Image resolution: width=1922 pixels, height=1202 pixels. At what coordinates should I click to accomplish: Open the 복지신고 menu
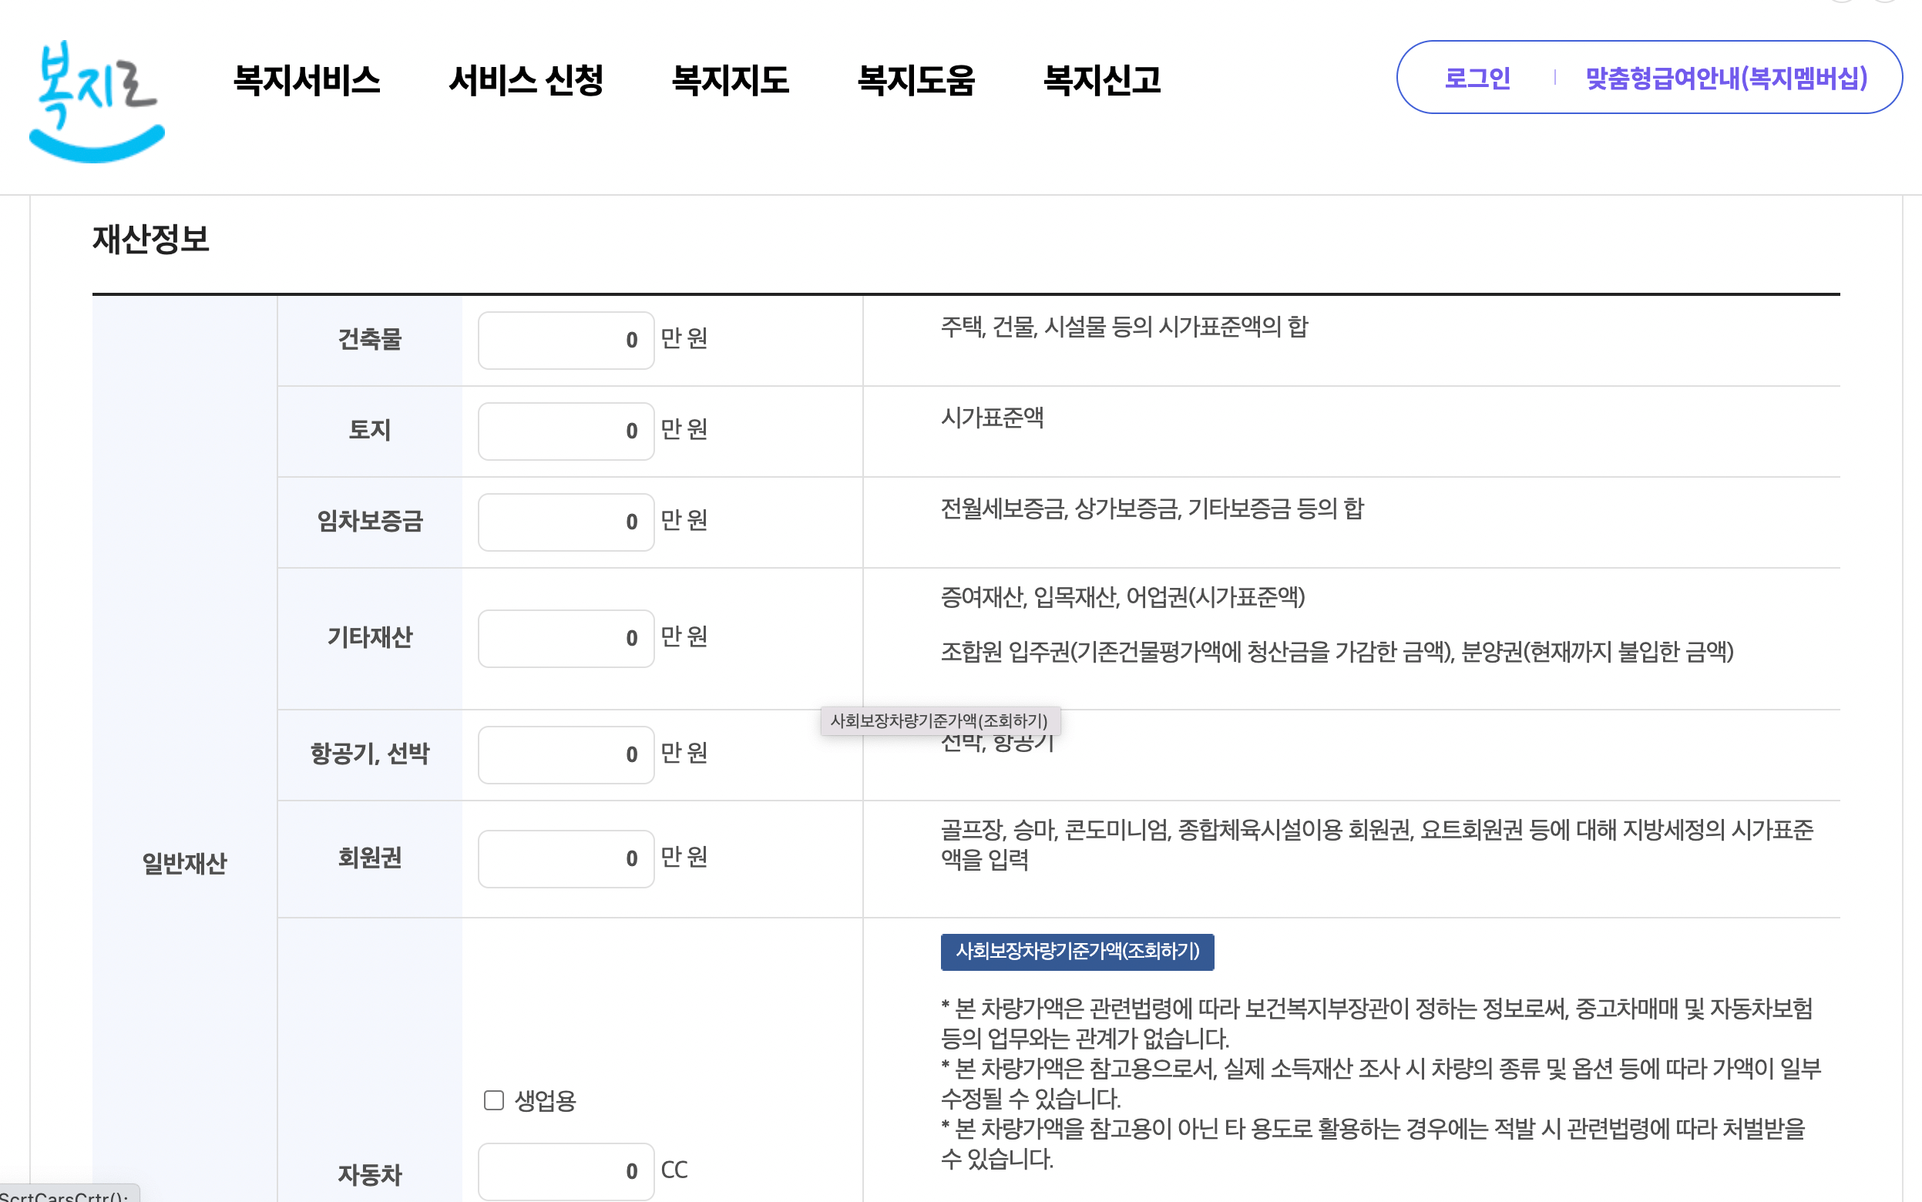point(1102,80)
